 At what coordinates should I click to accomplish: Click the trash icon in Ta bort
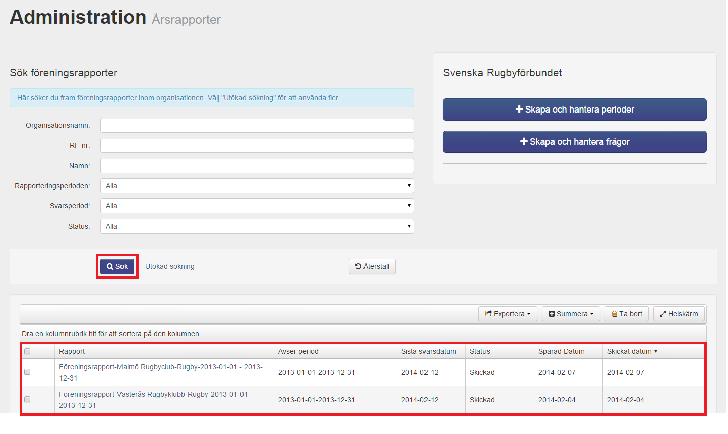[615, 314]
